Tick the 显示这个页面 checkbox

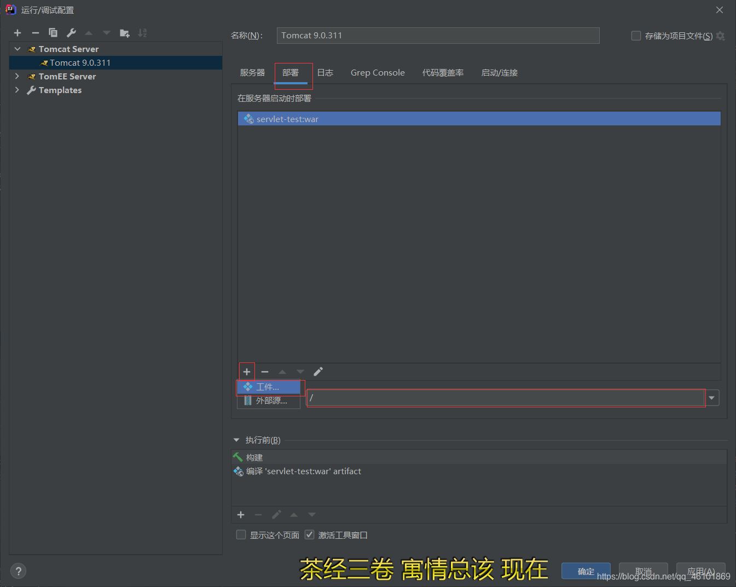pyautogui.click(x=241, y=534)
